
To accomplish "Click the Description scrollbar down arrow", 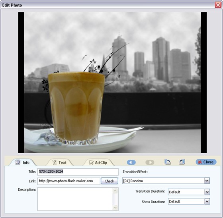I will [115, 208].
